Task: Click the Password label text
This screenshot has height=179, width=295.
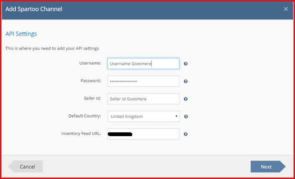Action: tap(91, 80)
